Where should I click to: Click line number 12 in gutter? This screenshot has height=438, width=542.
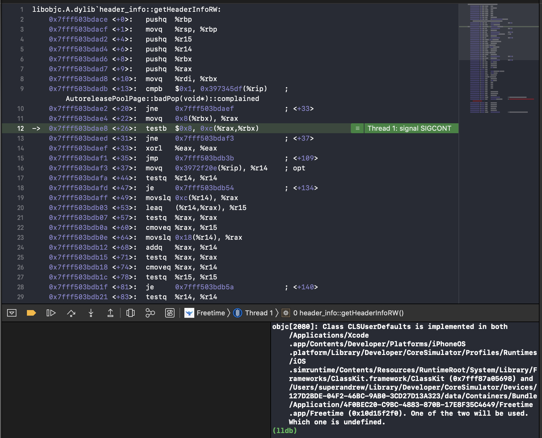pos(20,128)
